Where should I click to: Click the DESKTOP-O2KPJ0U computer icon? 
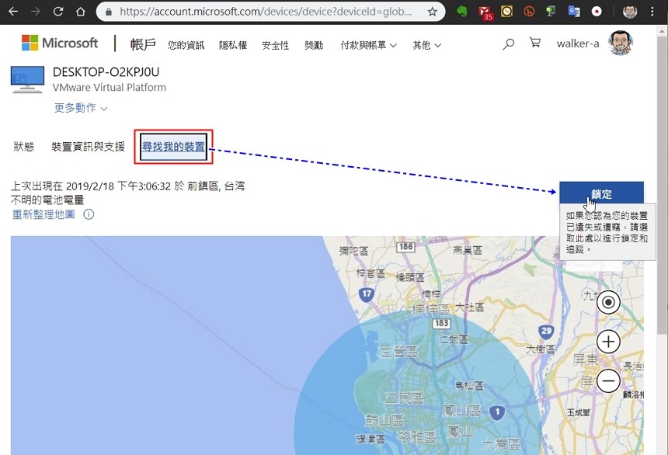(27, 80)
